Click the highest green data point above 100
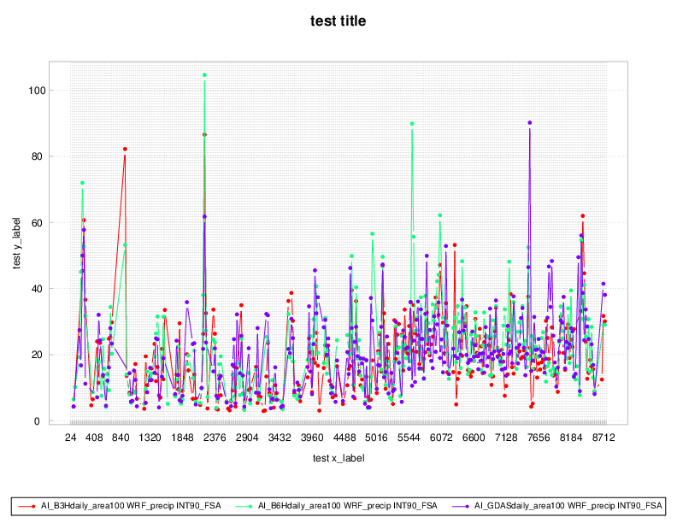 204,75
